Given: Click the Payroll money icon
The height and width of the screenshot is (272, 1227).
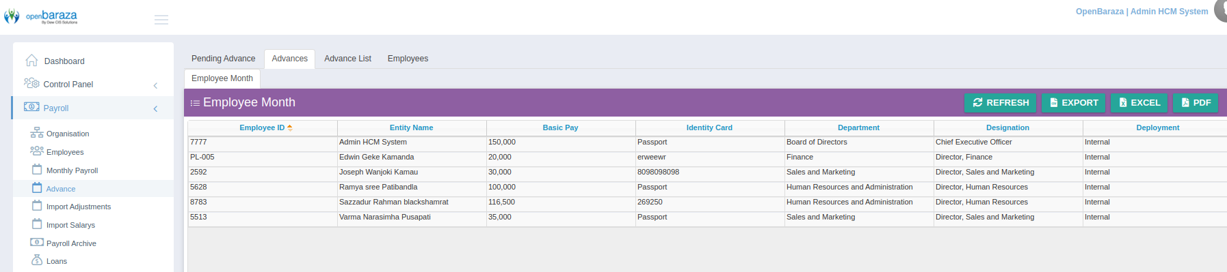Looking at the screenshot, I should point(31,107).
